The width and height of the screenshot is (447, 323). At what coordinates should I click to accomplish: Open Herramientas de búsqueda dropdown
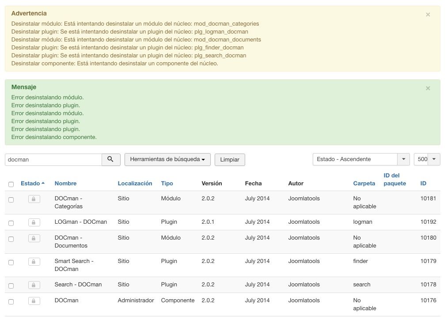[x=167, y=159]
